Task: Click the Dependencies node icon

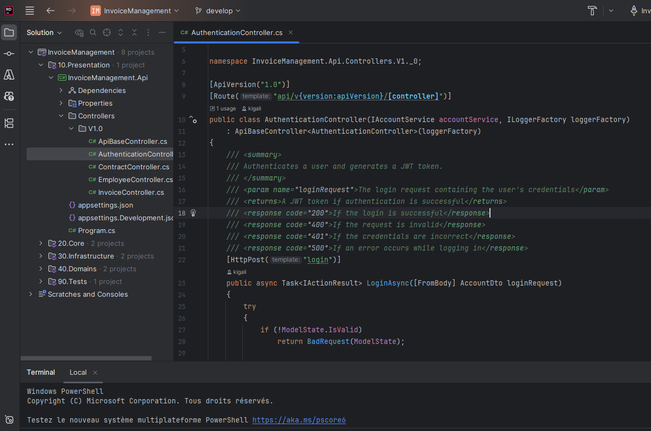Action: pyautogui.click(x=72, y=91)
